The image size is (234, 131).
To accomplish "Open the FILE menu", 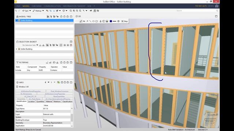I will [x=18, y=6].
